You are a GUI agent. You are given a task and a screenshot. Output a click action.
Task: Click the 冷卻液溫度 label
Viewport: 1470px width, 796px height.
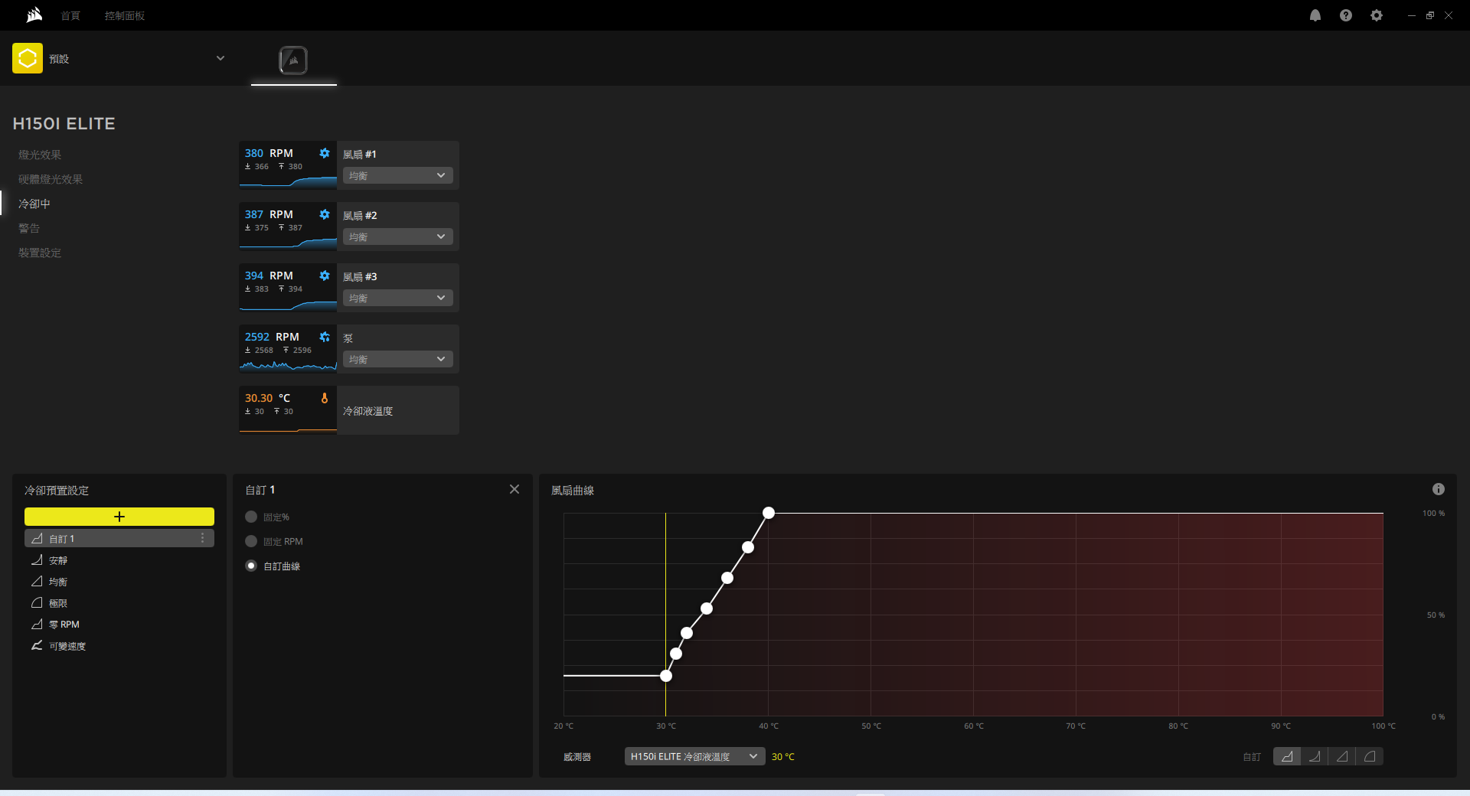tap(367, 411)
